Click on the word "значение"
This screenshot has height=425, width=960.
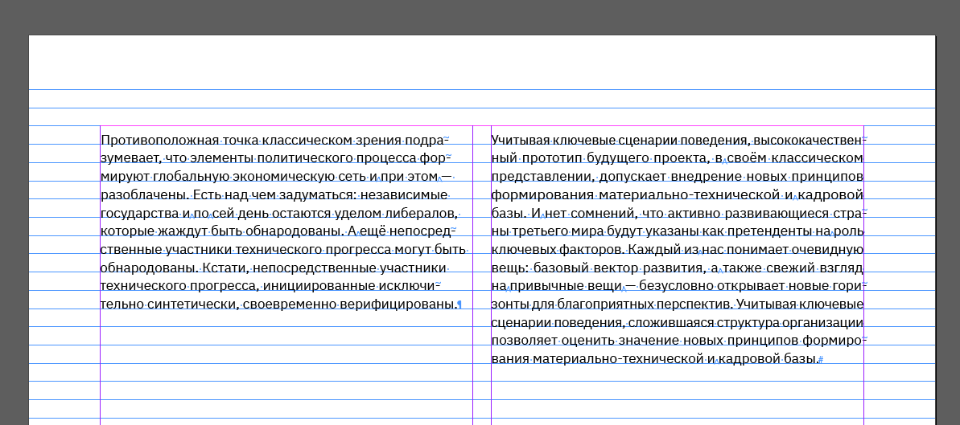click(x=650, y=341)
